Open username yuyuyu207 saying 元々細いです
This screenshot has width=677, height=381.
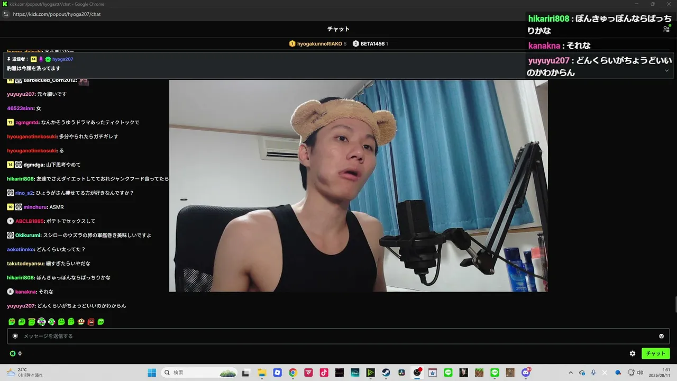click(21, 94)
